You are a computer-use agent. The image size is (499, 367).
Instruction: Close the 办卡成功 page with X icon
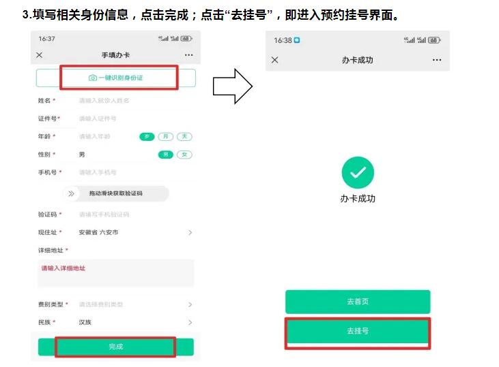[x=275, y=60]
